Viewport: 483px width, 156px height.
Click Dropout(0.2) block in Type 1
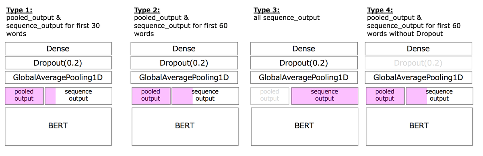(x=58, y=63)
